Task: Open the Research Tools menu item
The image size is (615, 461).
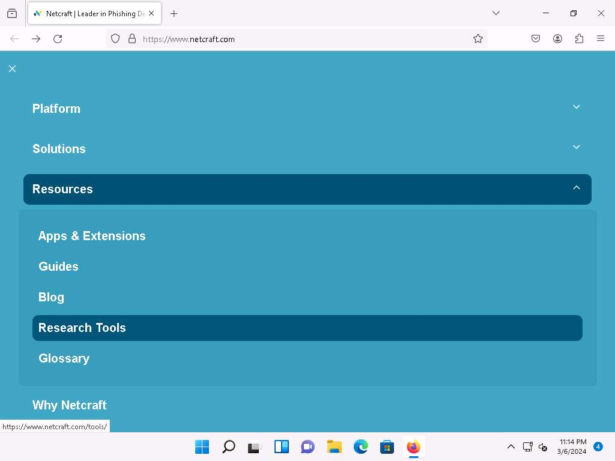Action: (x=82, y=328)
